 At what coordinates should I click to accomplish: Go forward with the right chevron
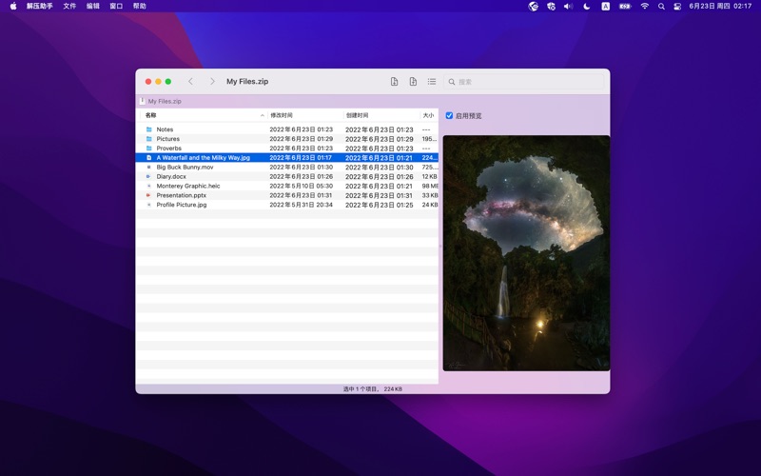[212, 82]
